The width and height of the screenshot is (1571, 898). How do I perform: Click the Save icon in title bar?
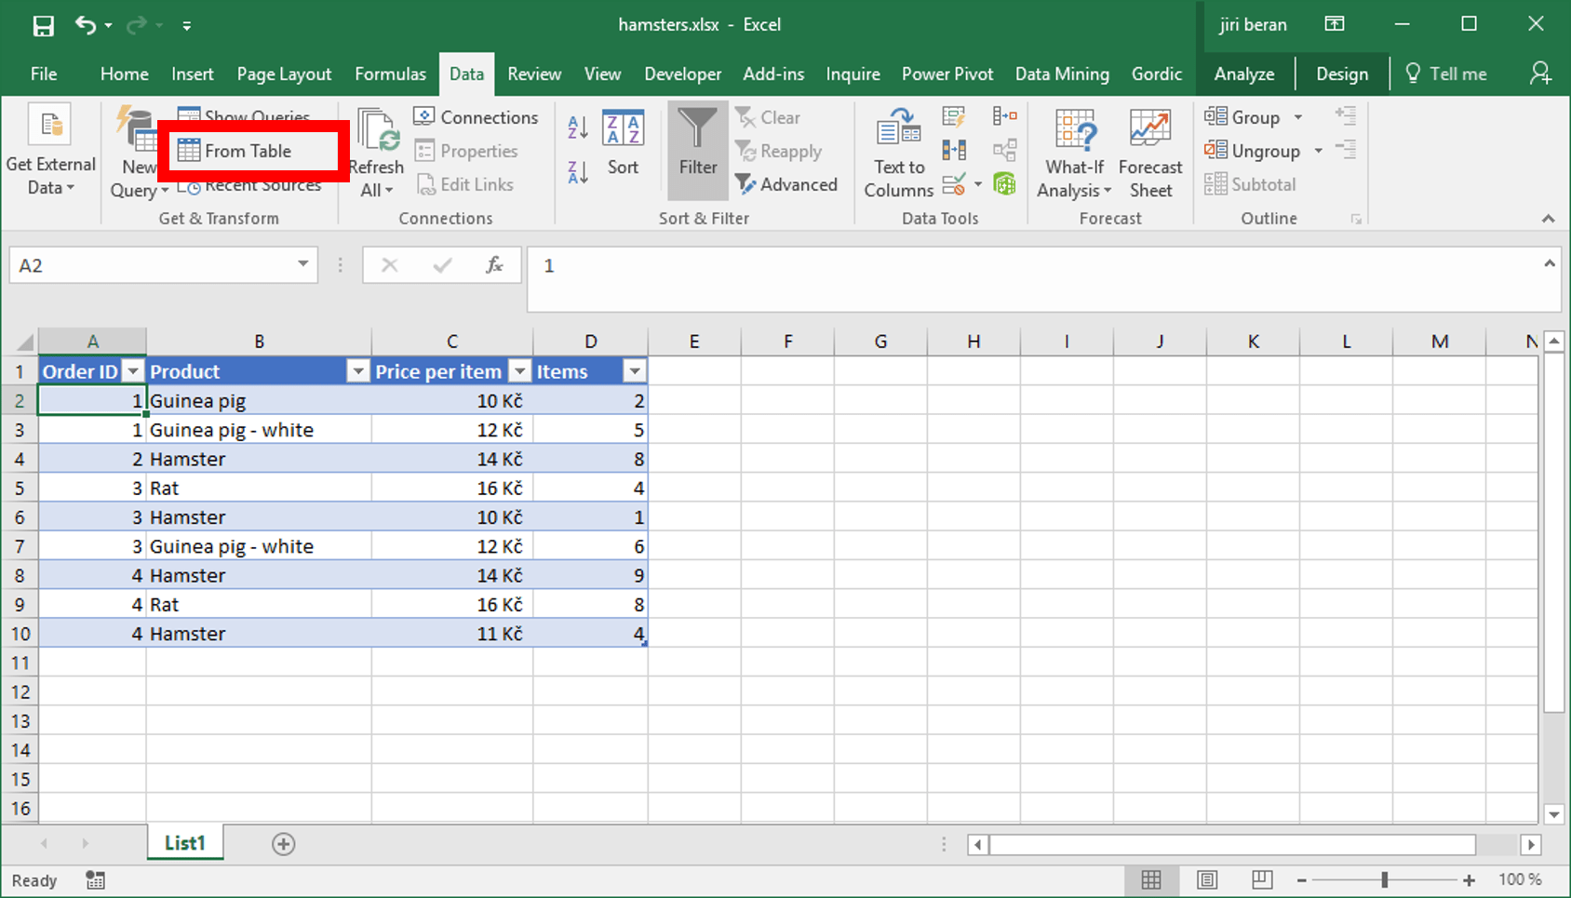point(43,25)
